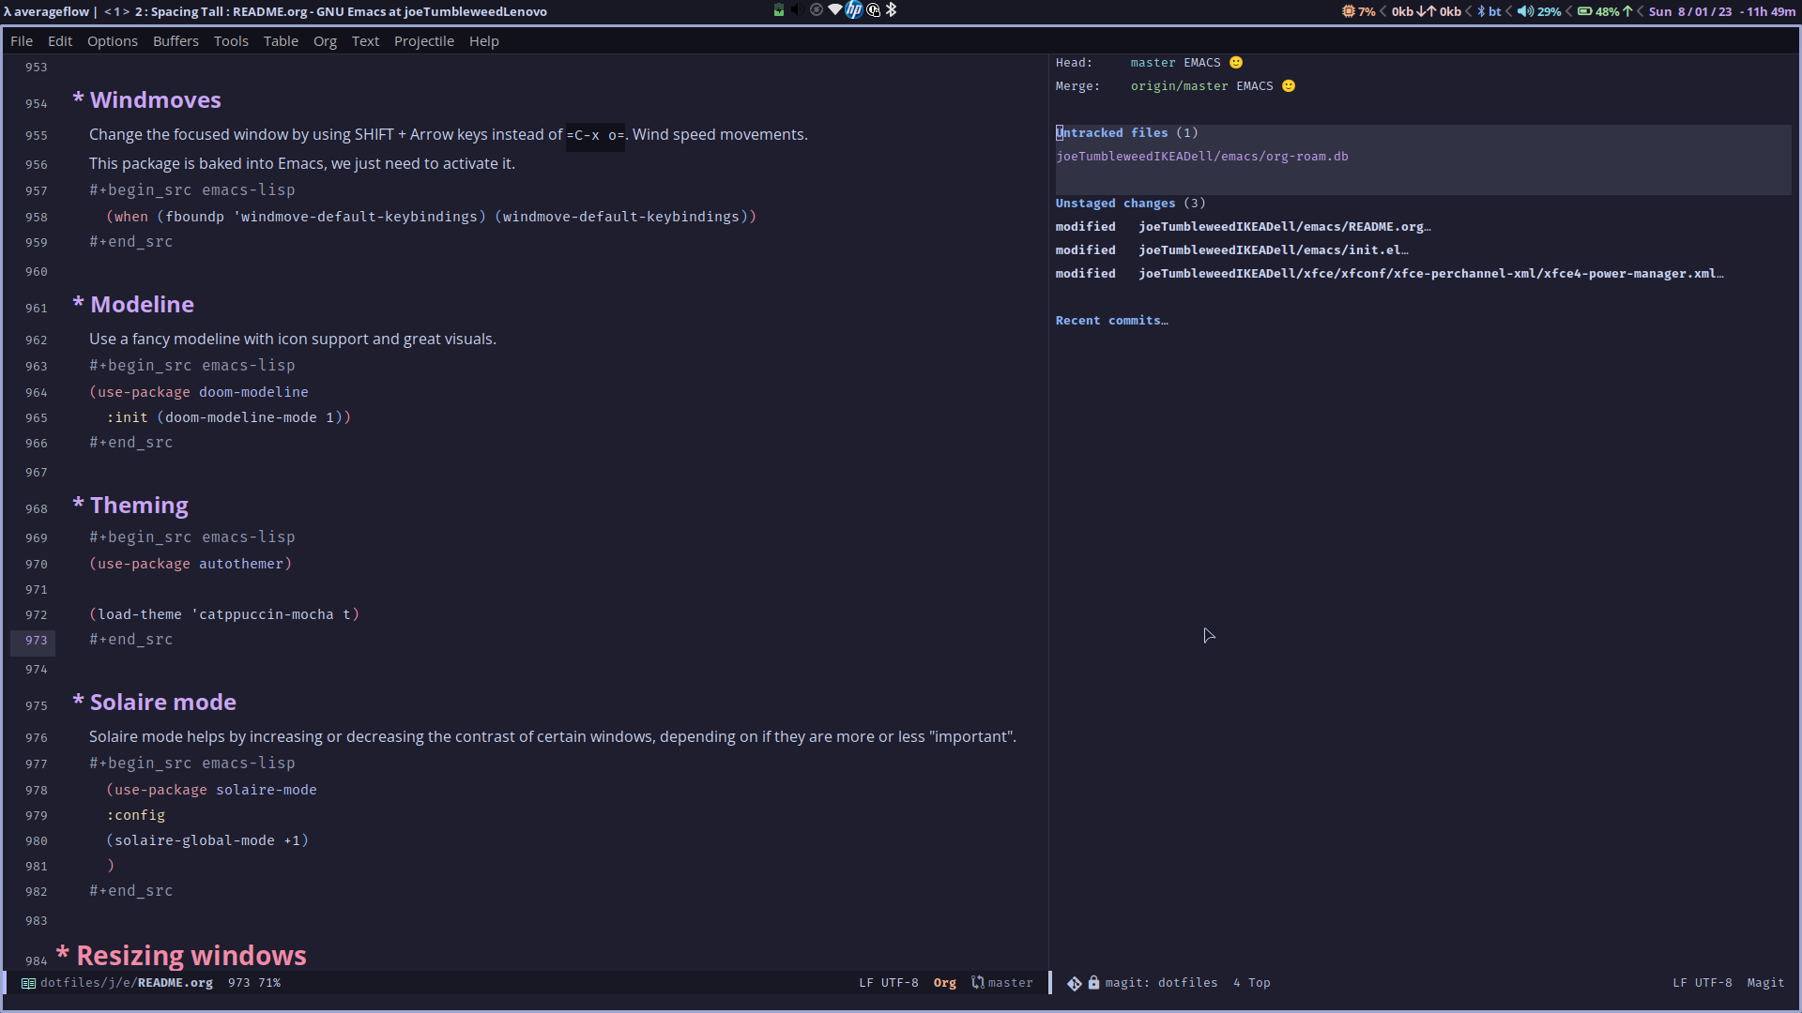Click the UTF-8 encoding indicator in modeline
The image size is (1802, 1013).
click(x=899, y=982)
